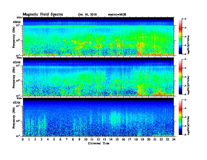Click the hour 11 tick label

point(92,139)
